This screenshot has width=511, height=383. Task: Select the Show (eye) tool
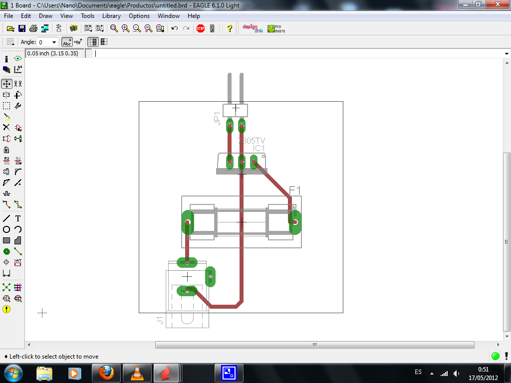(18, 59)
